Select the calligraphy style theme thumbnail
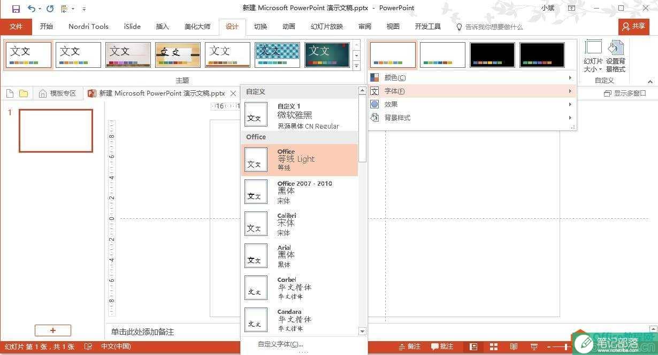Screen dimensions: 658x355 coord(178,54)
